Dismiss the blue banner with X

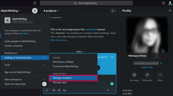[x=112, y=57]
